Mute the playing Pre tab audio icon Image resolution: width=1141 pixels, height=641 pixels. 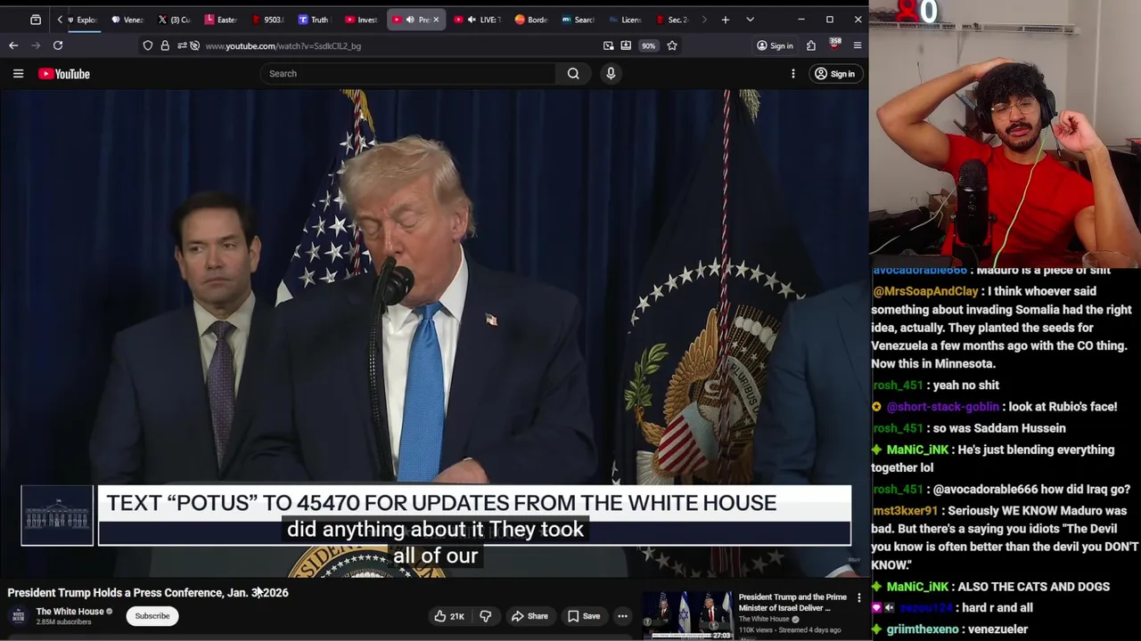(410, 20)
